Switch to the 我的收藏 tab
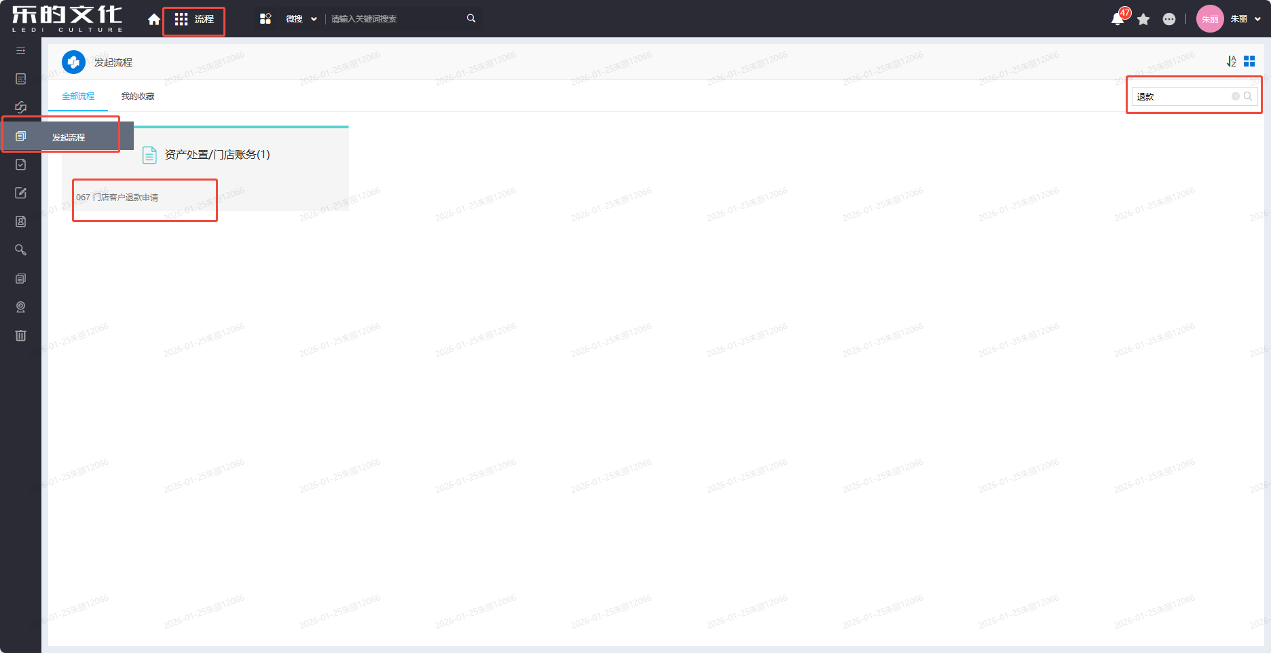The image size is (1271, 653). coord(138,96)
